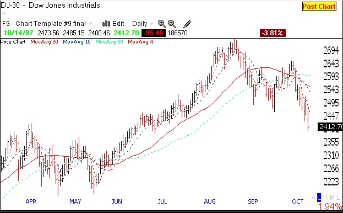Screen dimensions: 343x213
Task: Click the M toggle letter near price axis
Action: tap(332, 197)
